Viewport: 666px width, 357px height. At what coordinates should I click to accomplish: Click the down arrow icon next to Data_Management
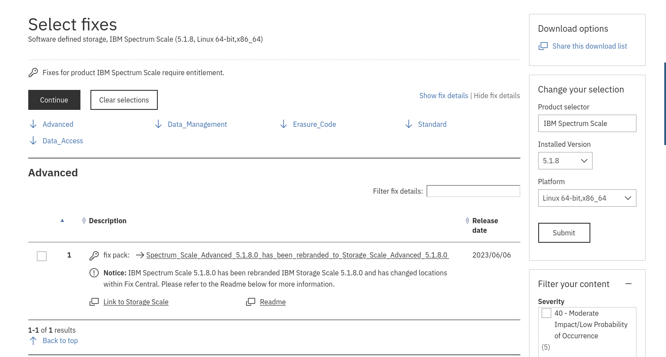[158, 124]
